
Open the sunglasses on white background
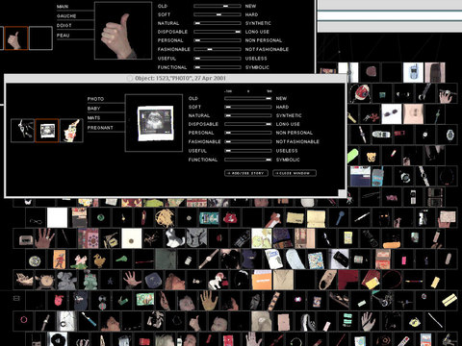point(392,113)
